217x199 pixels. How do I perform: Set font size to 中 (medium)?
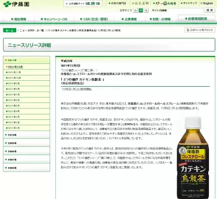point(141,10)
